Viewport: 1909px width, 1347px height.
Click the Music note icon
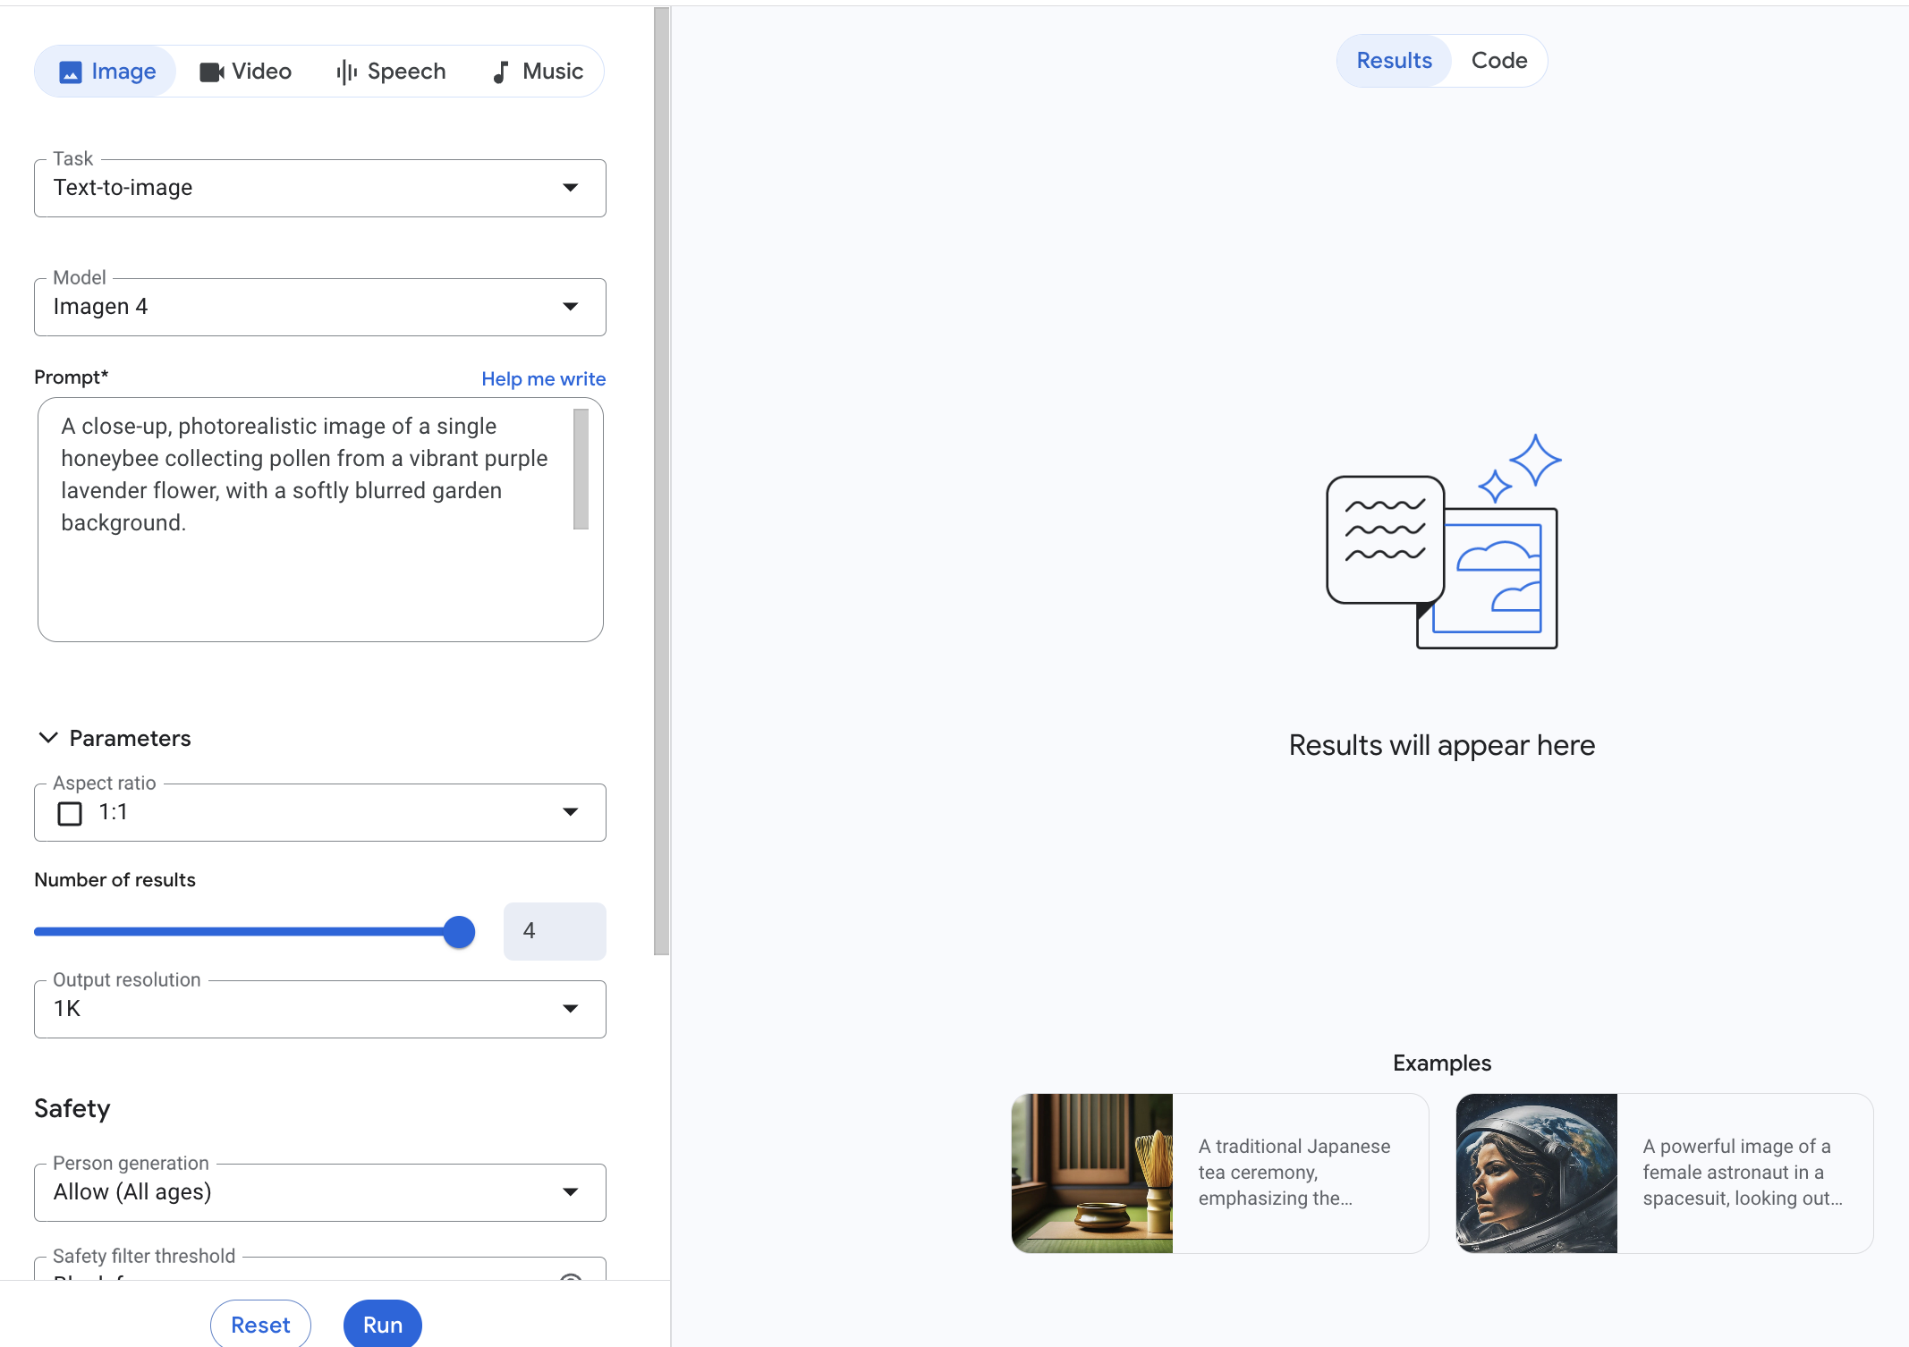501,71
